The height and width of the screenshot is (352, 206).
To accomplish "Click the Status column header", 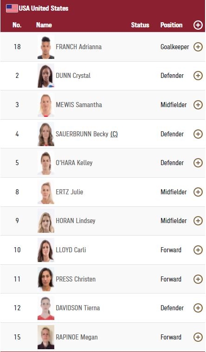I will pos(140,25).
